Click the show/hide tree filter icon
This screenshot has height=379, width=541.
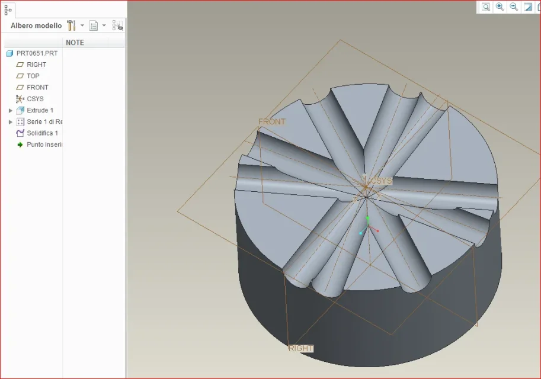point(117,25)
